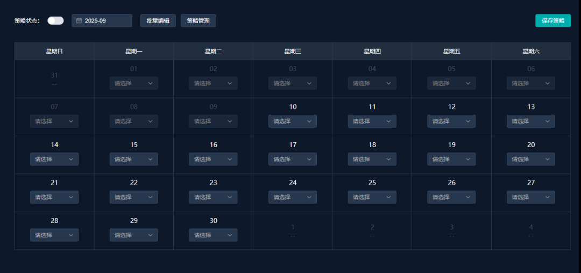
Task: Click the 星期三 column header
Action: (x=293, y=52)
